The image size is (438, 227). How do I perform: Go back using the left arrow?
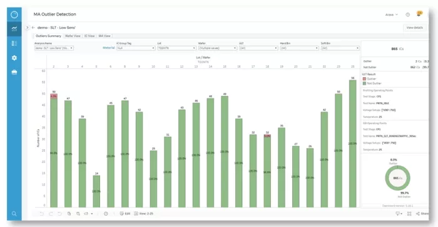coord(33,28)
